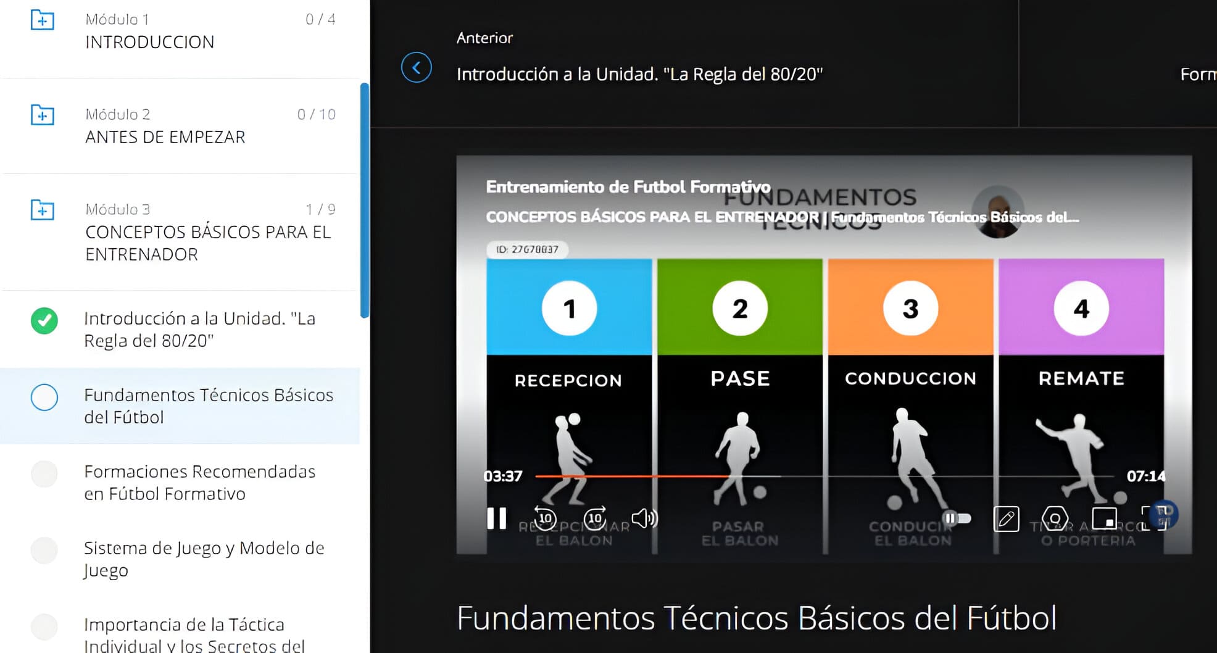
Task: Pause the video playback
Action: point(497,518)
